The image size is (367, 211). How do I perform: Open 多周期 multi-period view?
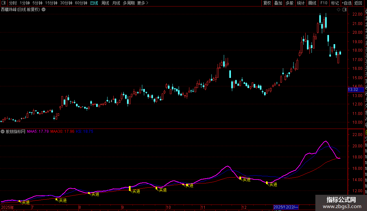(x=129, y=3)
